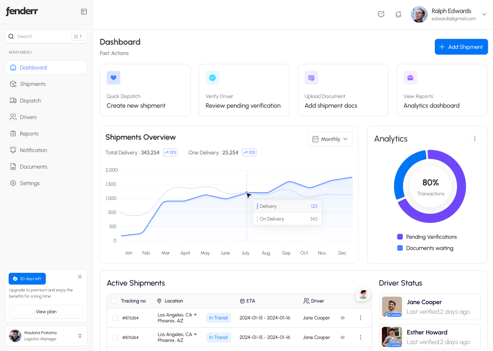Expand the Ralph Edwards account chevron
The width and height of the screenshot is (493, 351).
tap(484, 14)
